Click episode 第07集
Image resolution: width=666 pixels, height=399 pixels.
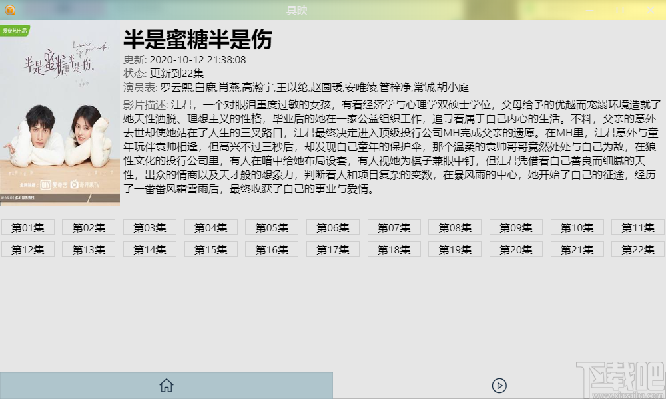pos(394,227)
